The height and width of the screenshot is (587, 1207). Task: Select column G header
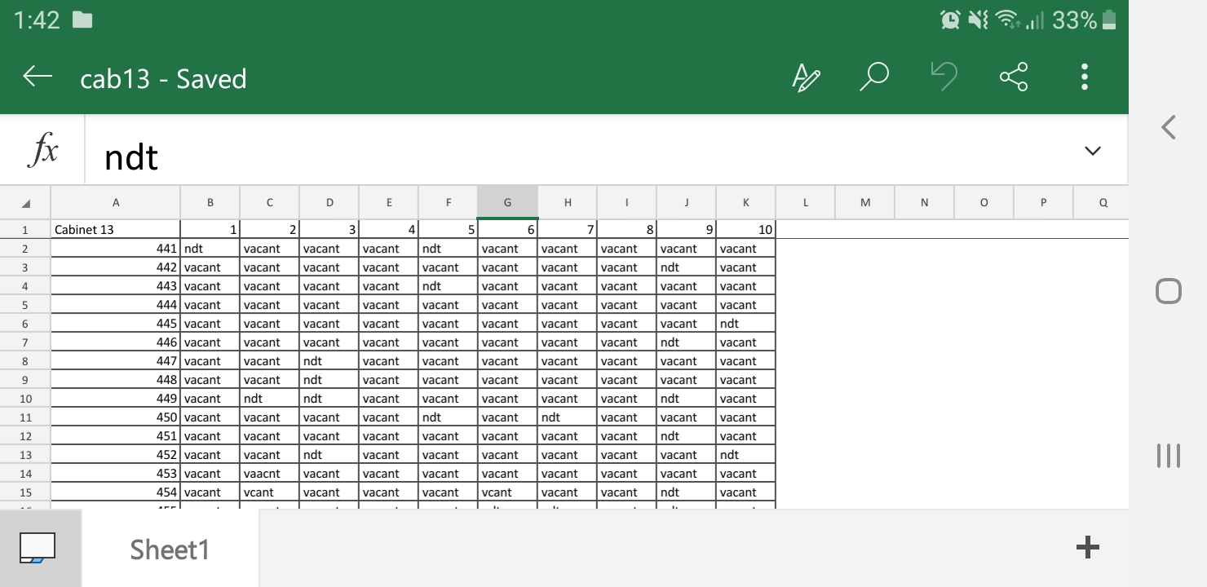(x=507, y=203)
